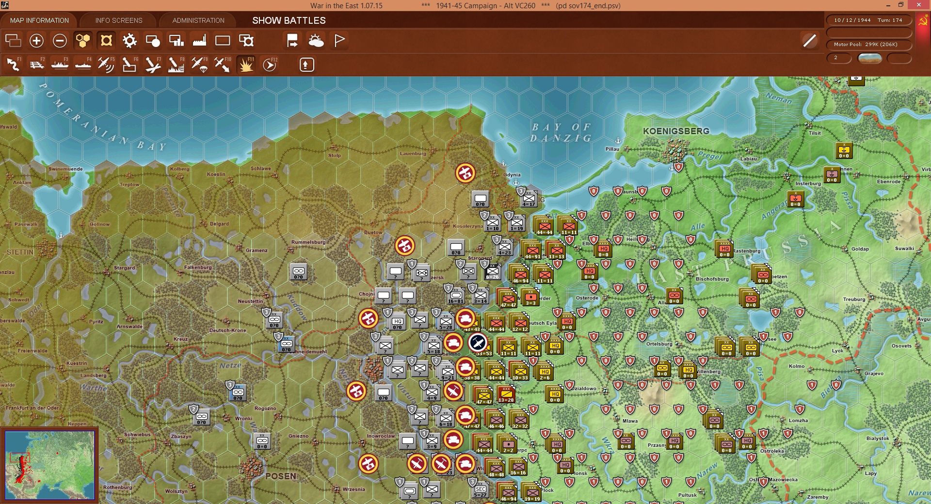Zoom out with the minus icon

(x=60, y=41)
